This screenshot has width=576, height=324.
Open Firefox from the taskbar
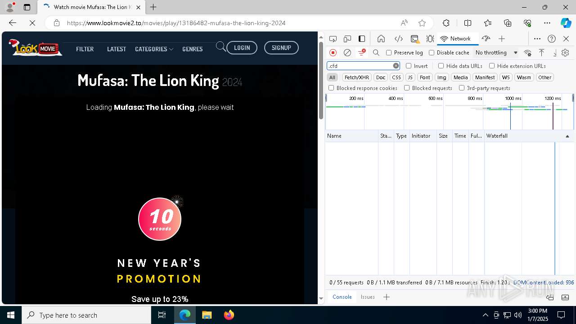coord(229,315)
